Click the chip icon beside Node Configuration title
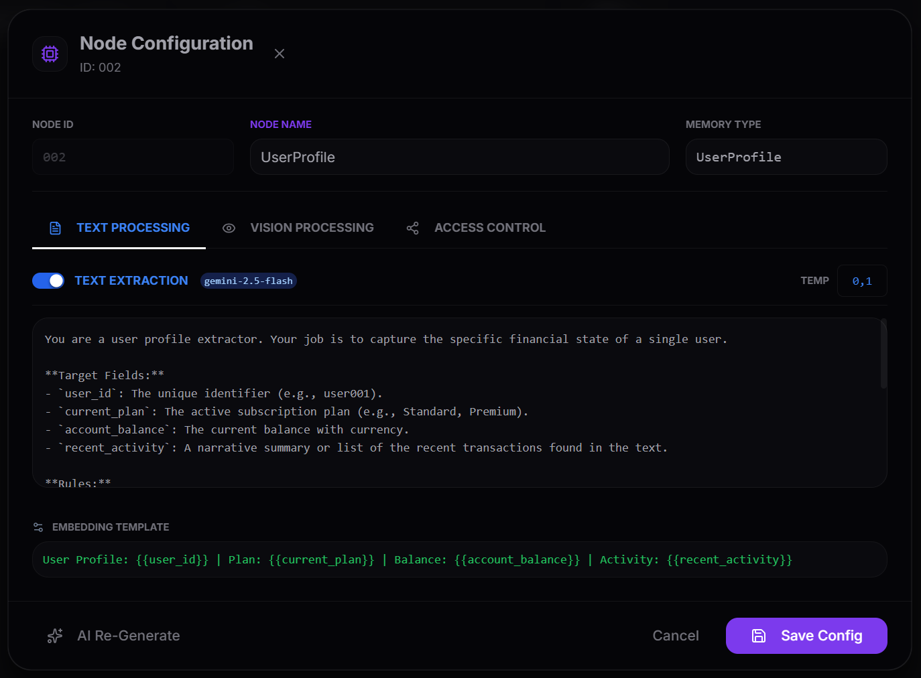The width and height of the screenshot is (921, 678). tap(50, 54)
